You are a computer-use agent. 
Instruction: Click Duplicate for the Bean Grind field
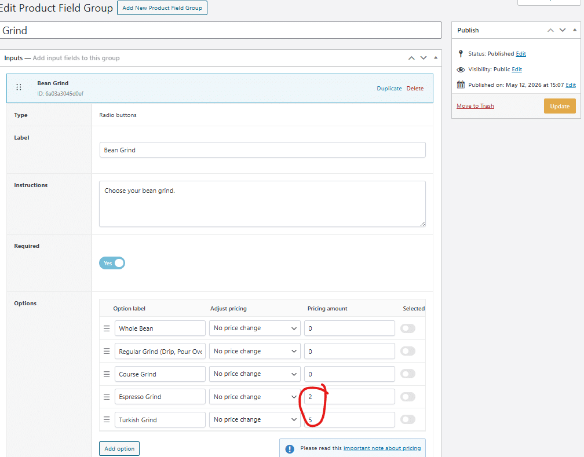pyautogui.click(x=389, y=88)
